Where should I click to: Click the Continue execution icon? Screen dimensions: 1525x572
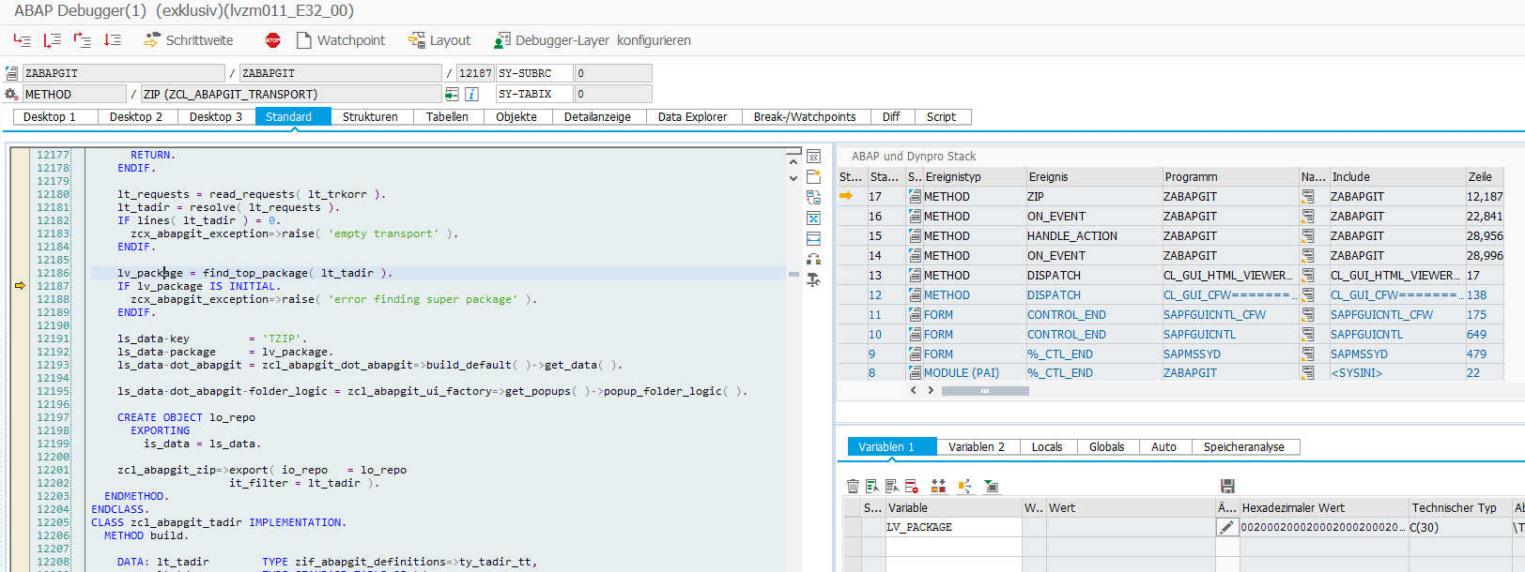112,40
